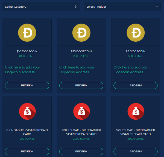Click the money bag icon for $25 Reload card
This screenshot has height=157, width=164.
(136, 111)
